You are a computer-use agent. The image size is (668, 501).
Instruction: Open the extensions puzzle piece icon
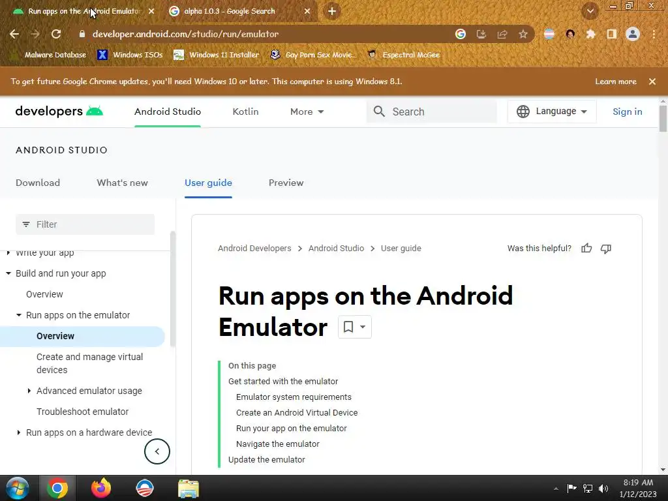coord(590,34)
